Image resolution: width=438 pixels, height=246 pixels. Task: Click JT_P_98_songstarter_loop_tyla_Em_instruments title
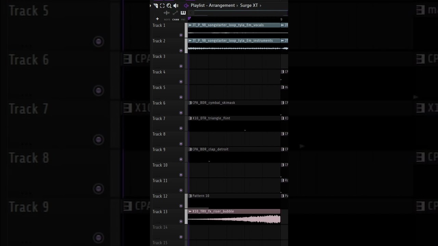pos(232,41)
